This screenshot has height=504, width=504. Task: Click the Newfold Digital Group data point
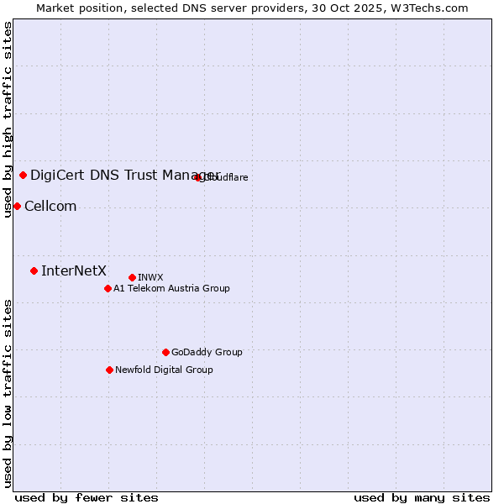click(110, 370)
